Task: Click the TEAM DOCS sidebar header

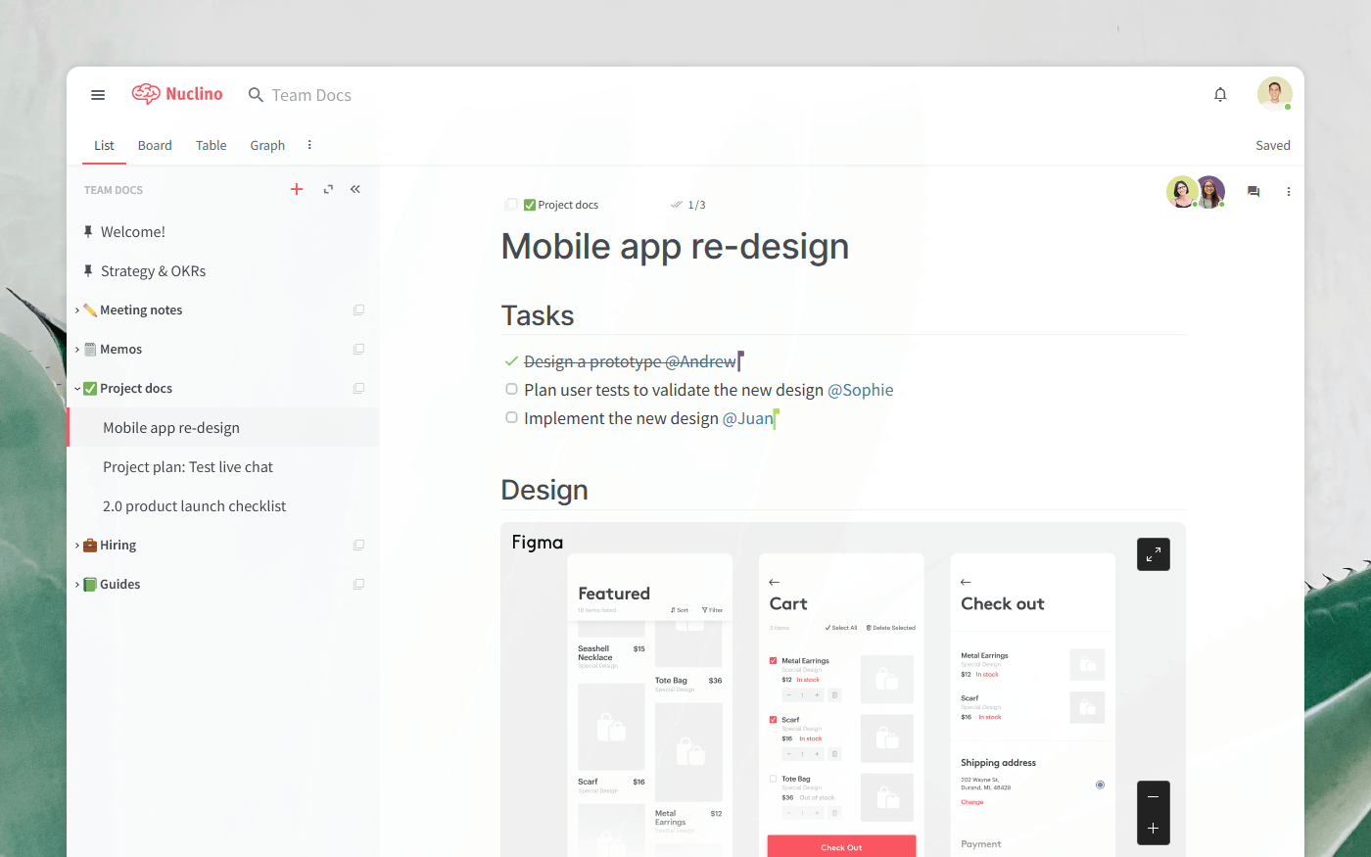Action: (x=114, y=190)
